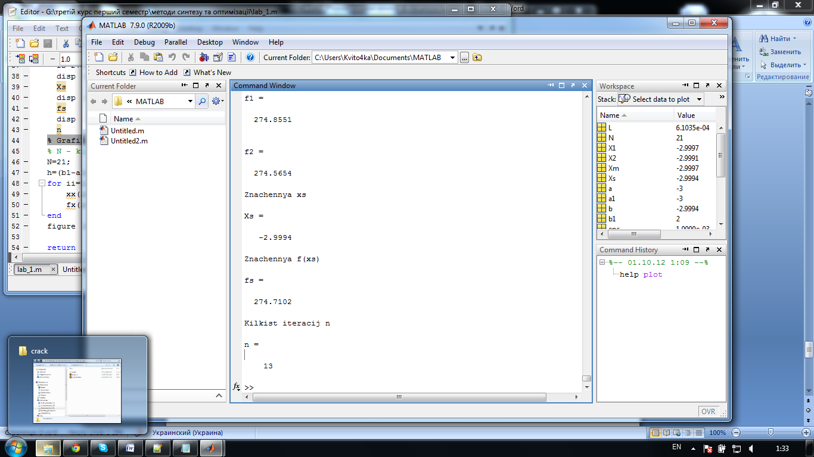Viewport: 814px width, 457px height.
Task: Click Undo arrow in MATLAB toolbar
Action: [x=172, y=57]
